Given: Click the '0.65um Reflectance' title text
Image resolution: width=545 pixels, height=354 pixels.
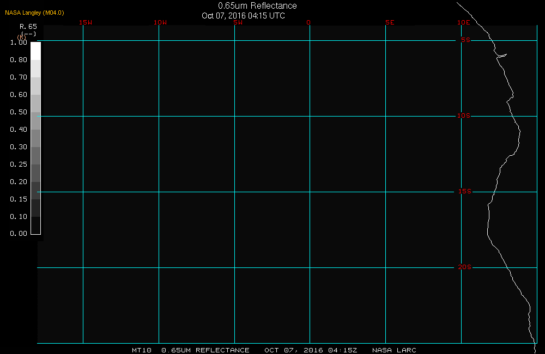Looking at the screenshot, I should (257, 6).
